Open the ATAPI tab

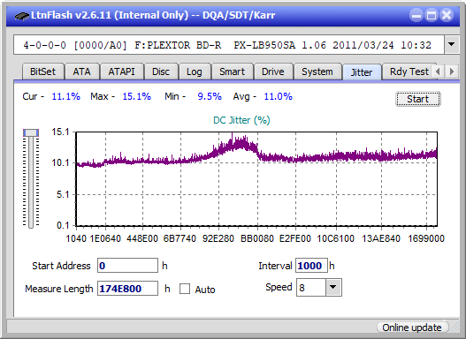coord(121,72)
